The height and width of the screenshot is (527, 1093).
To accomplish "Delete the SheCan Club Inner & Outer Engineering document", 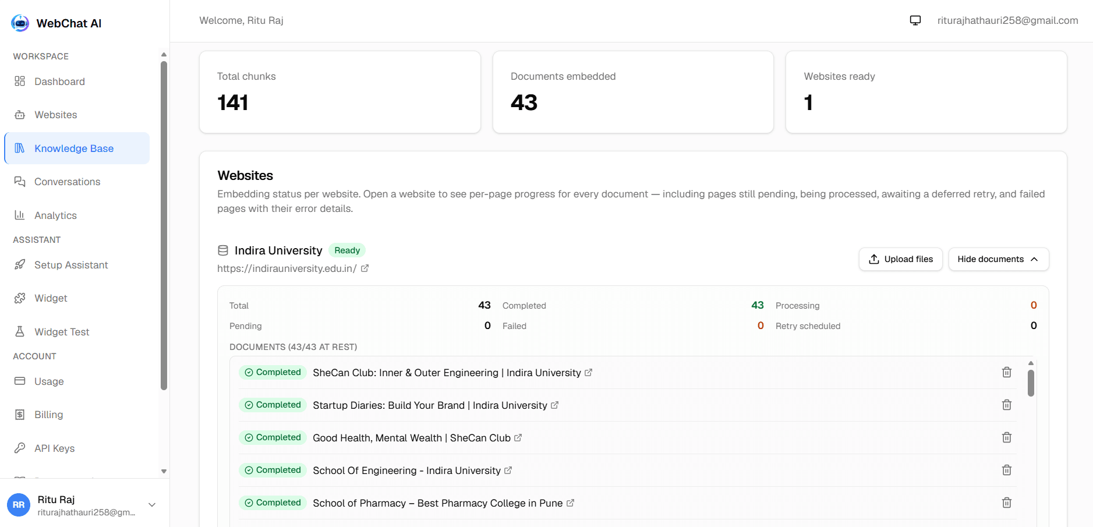I will pos(1007,372).
